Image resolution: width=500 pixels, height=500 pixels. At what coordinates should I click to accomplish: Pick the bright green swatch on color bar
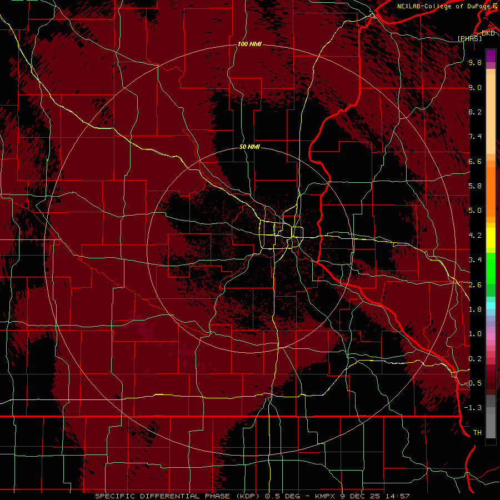point(491,269)
